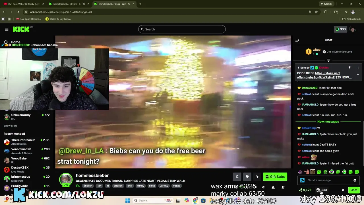Click the notification bell button under the video
This screenshot has height=205, width=364.
pyautogui.click(x=237, y=177)
